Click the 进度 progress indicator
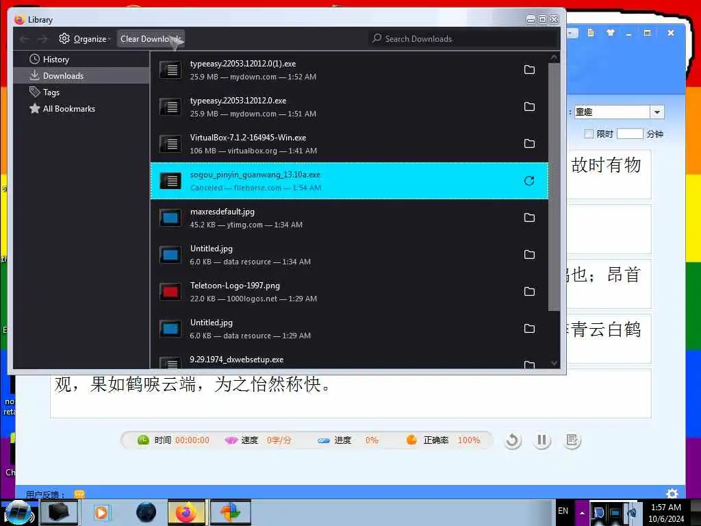 point(348,440)
